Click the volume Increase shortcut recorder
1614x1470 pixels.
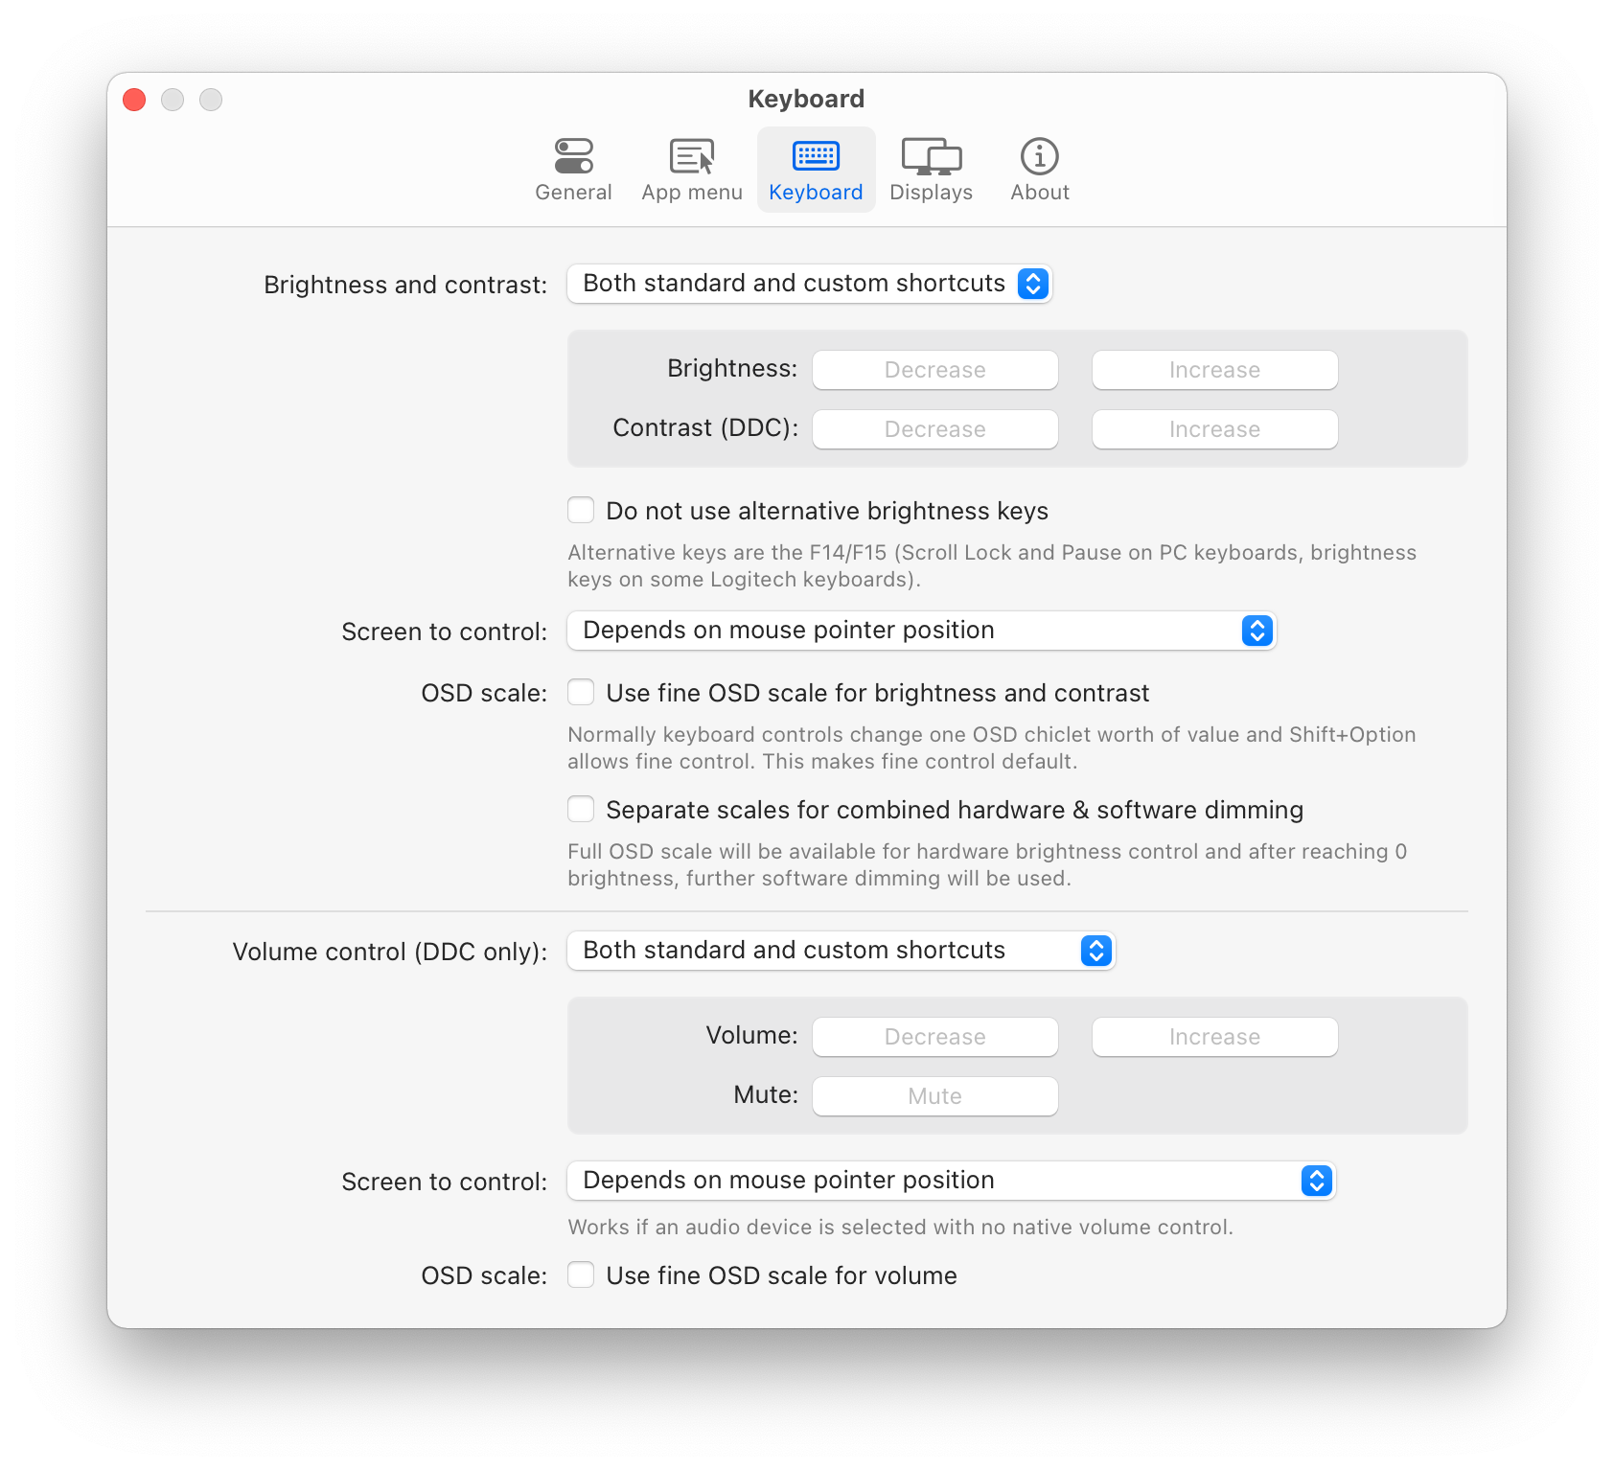(x=1213, y=1036)
